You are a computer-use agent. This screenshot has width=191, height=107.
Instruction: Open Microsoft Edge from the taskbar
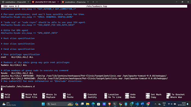(x=93, y=104)
